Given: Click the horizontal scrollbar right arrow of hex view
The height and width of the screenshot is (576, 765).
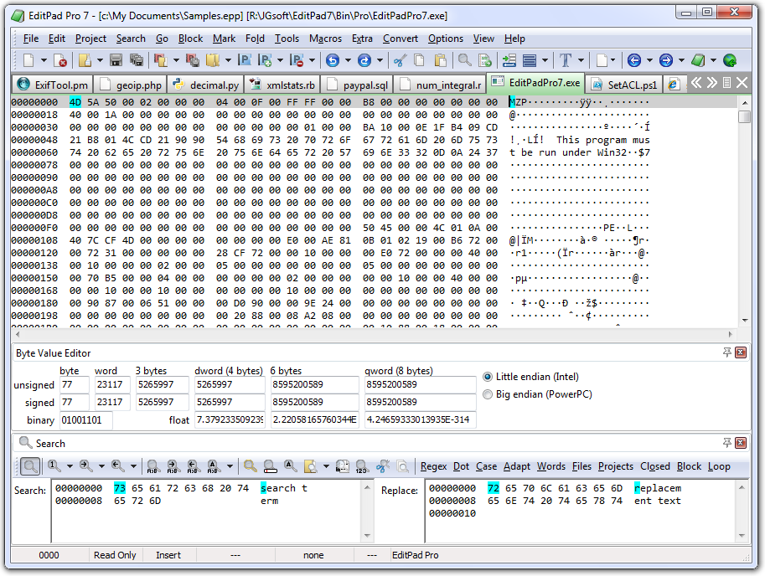Looking at the screenshot, I should (731, 334).
